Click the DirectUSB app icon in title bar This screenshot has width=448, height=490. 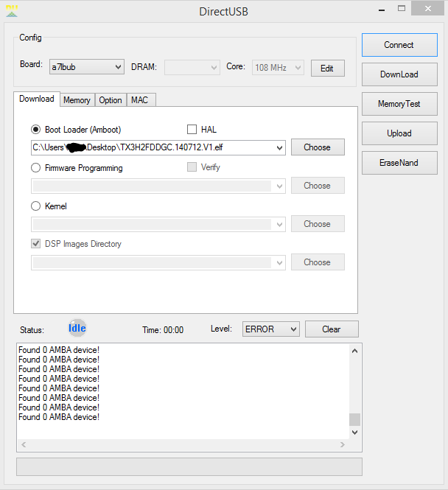pyautogui.click(x=11, y=11)
